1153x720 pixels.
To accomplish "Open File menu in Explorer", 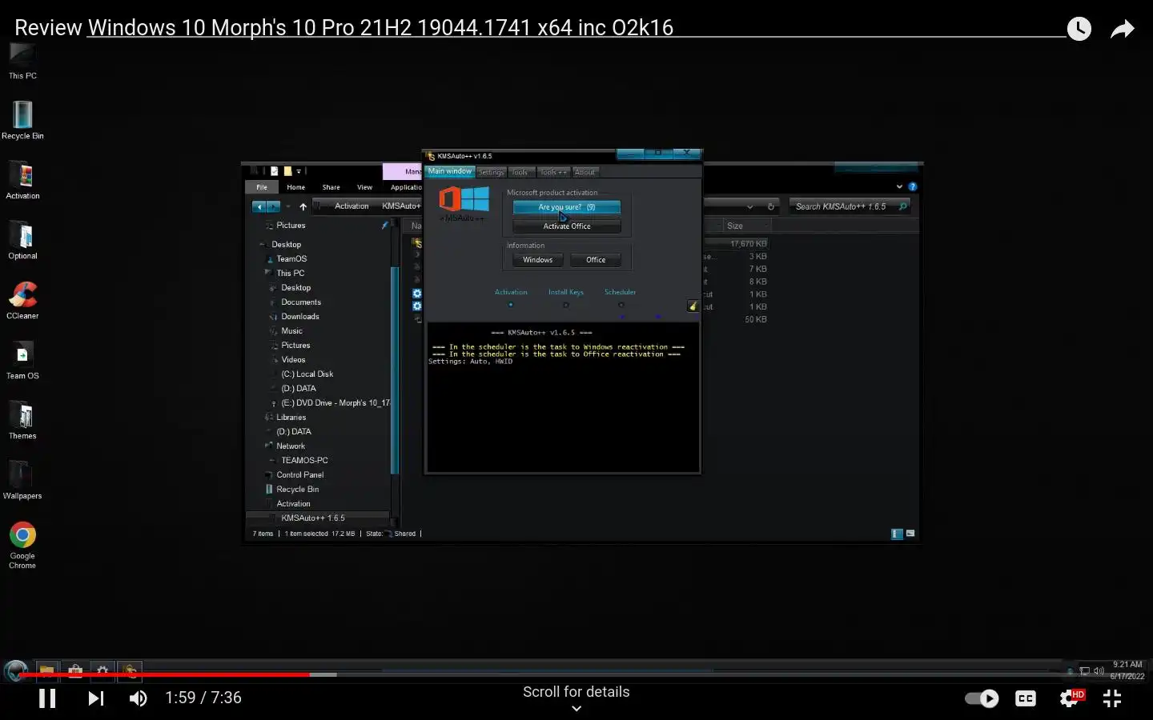I will click(262, 187).
